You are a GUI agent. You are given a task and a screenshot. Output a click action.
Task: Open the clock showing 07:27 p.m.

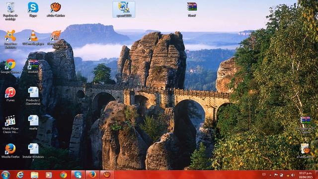[x=306, y=175]
